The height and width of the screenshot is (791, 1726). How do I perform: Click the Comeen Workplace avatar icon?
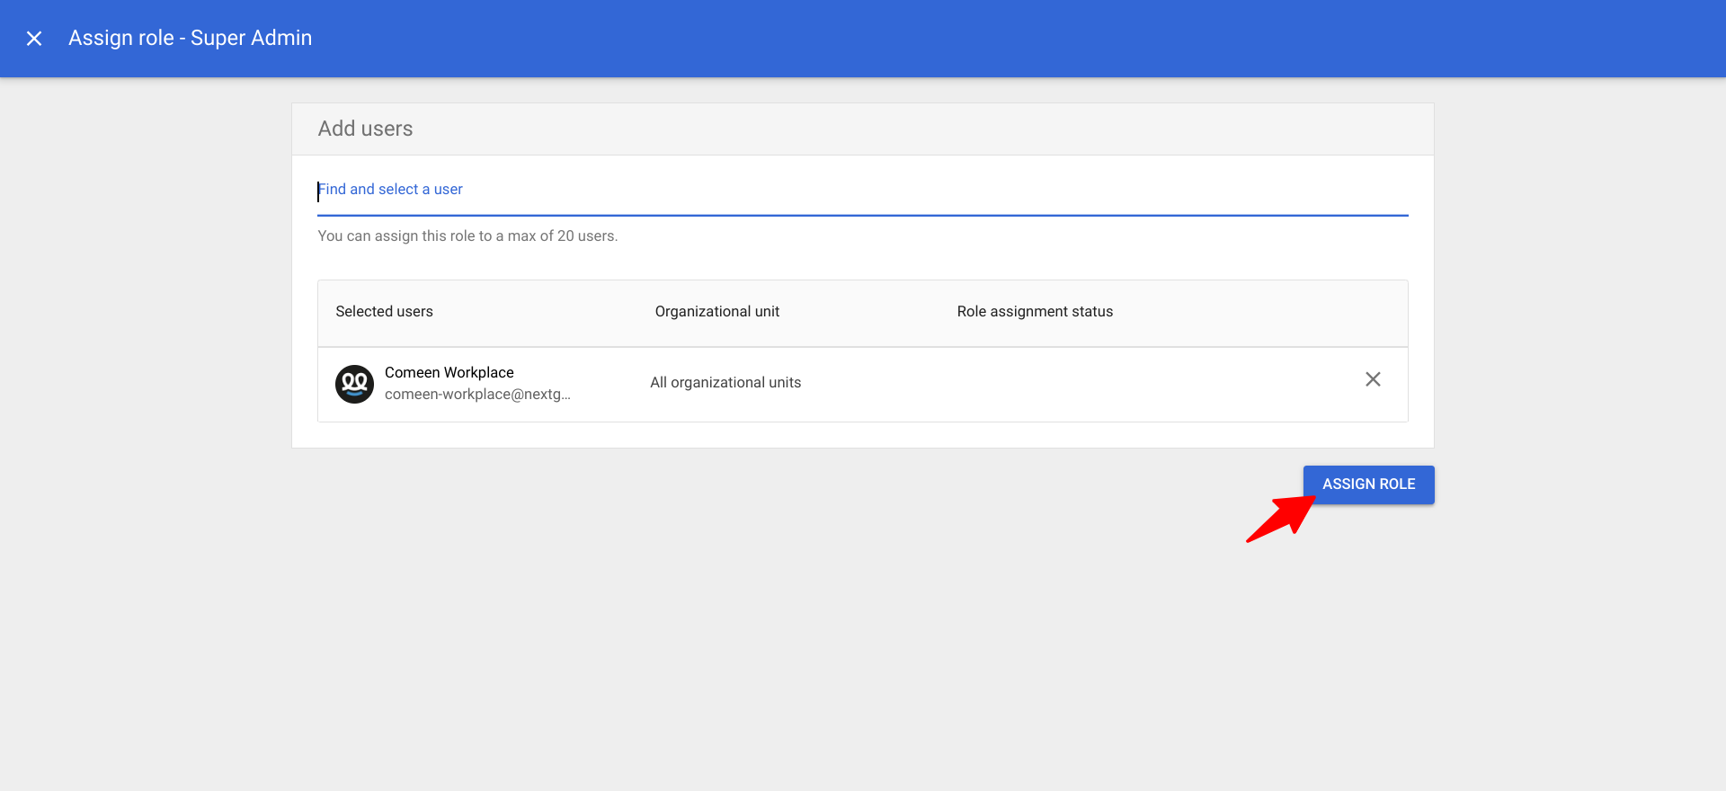point(354,384)
